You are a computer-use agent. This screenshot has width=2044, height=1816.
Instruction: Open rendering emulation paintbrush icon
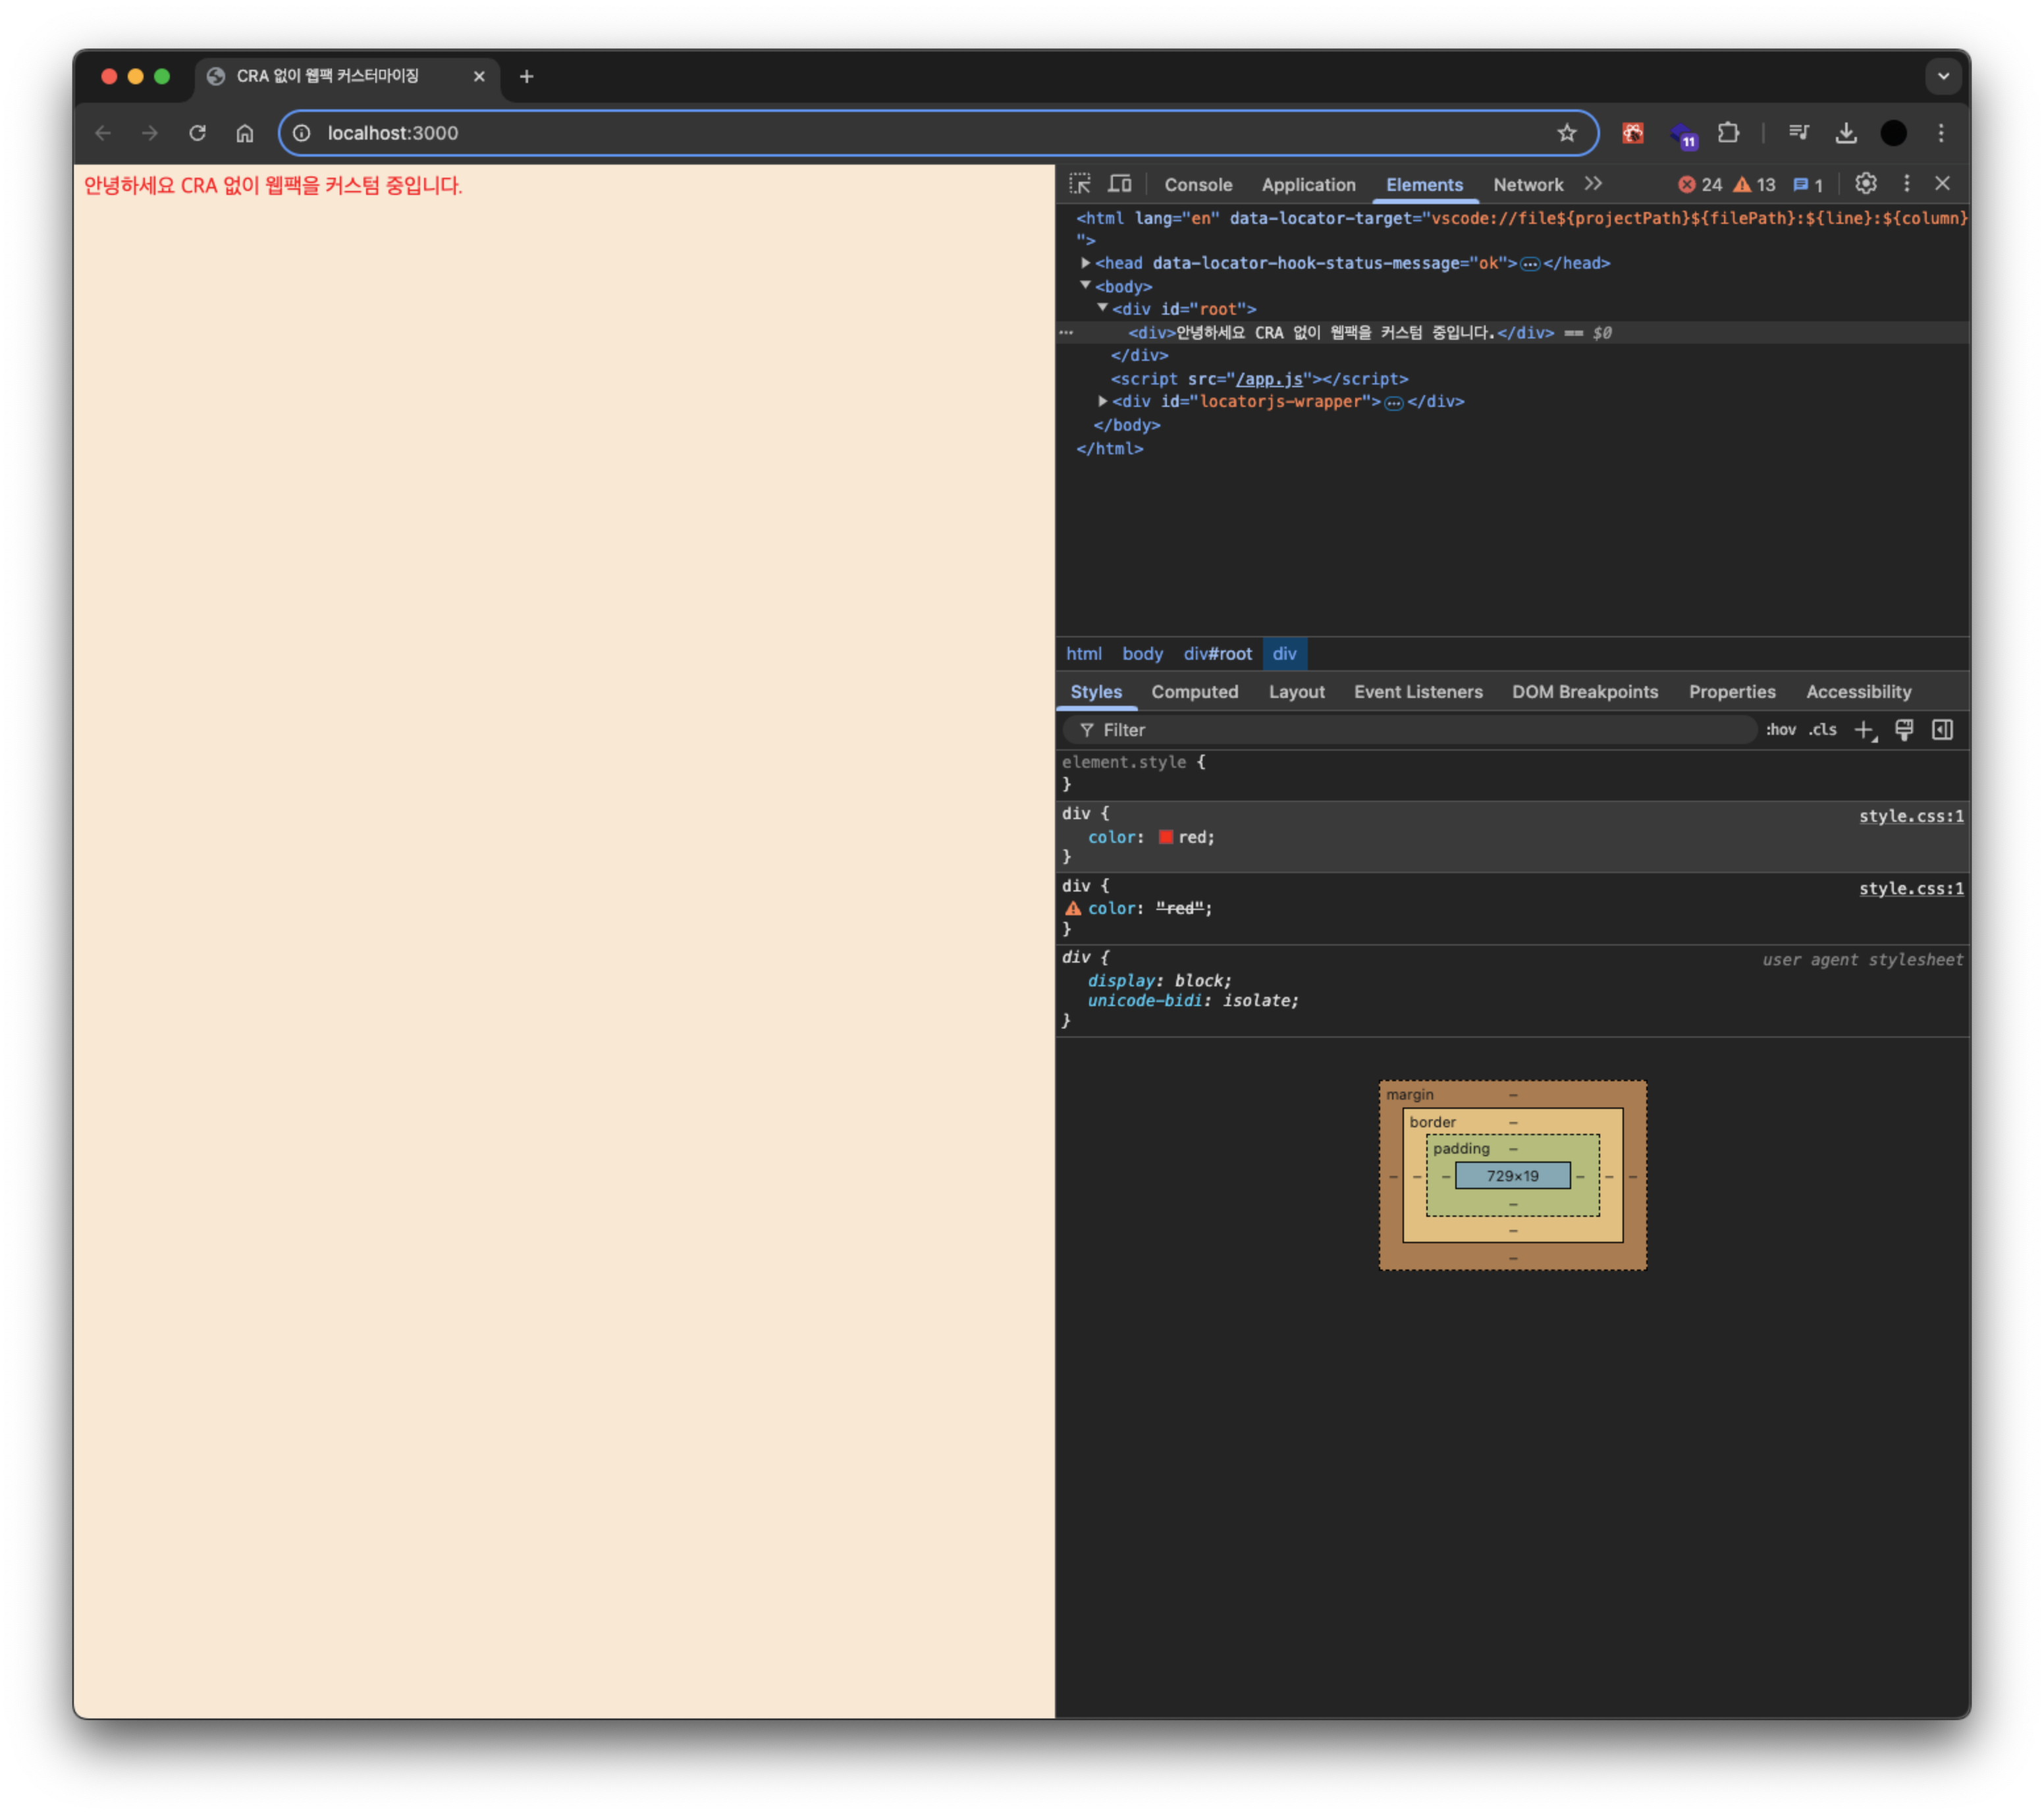click(1904, 730)
